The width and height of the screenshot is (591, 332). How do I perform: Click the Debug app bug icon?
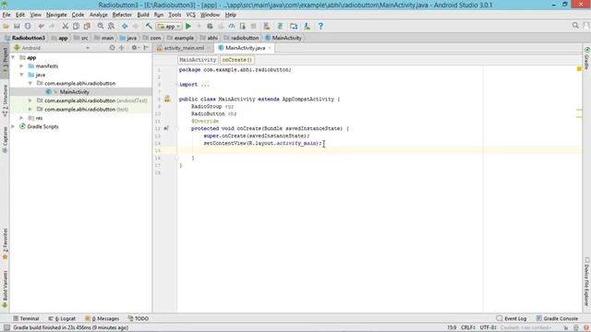pyautogui.click(x=210, y=27)
